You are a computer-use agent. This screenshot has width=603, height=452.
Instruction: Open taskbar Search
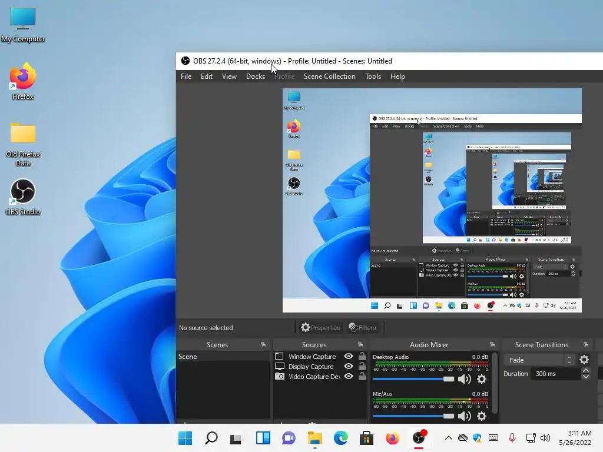(211, 438)
